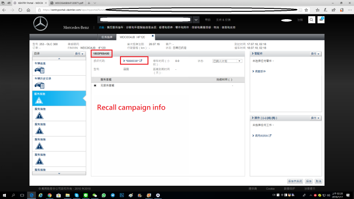Screen dimensions: 354x199
Task: Open Chrome from the taskbar
Action: click(x=50, y=196)
